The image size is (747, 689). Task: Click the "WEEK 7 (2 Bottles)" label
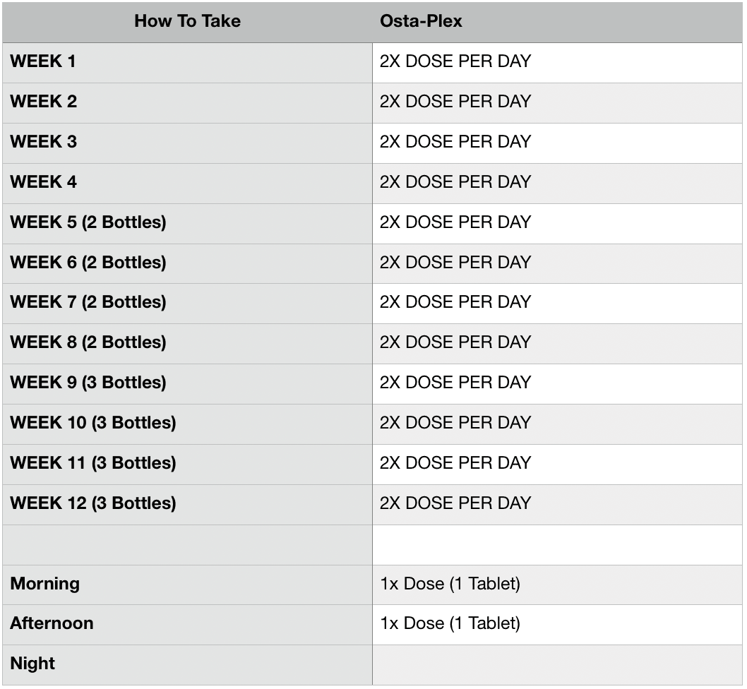(x=88, y=302)
